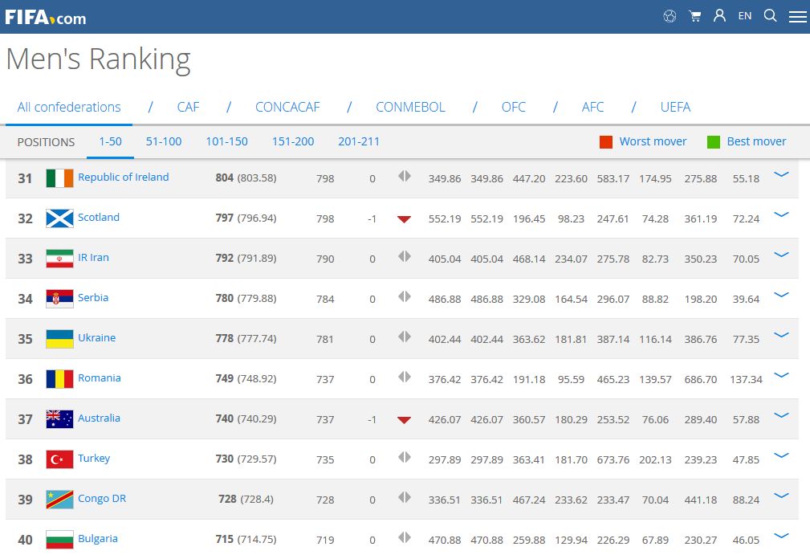810x559 pixels.
Task: Open the Romania team link
Action: point(100,377)
